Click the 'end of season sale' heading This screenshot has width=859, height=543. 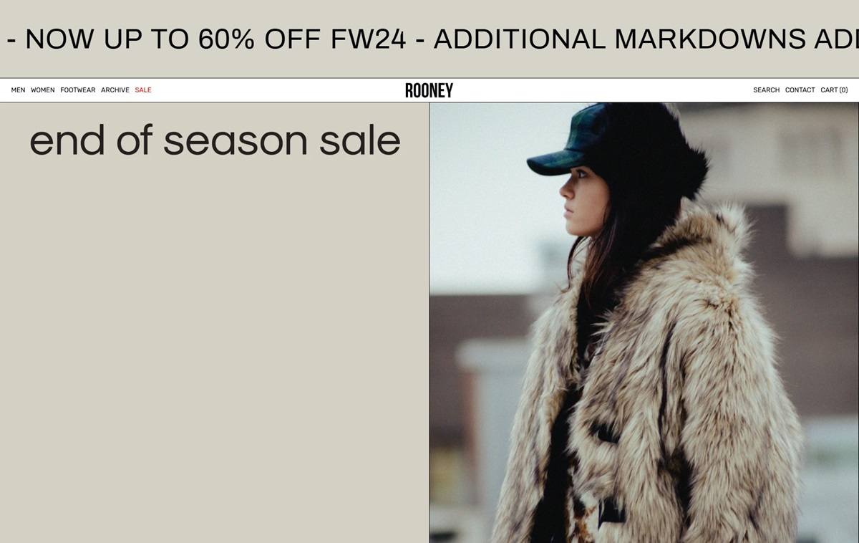[215, 140]
